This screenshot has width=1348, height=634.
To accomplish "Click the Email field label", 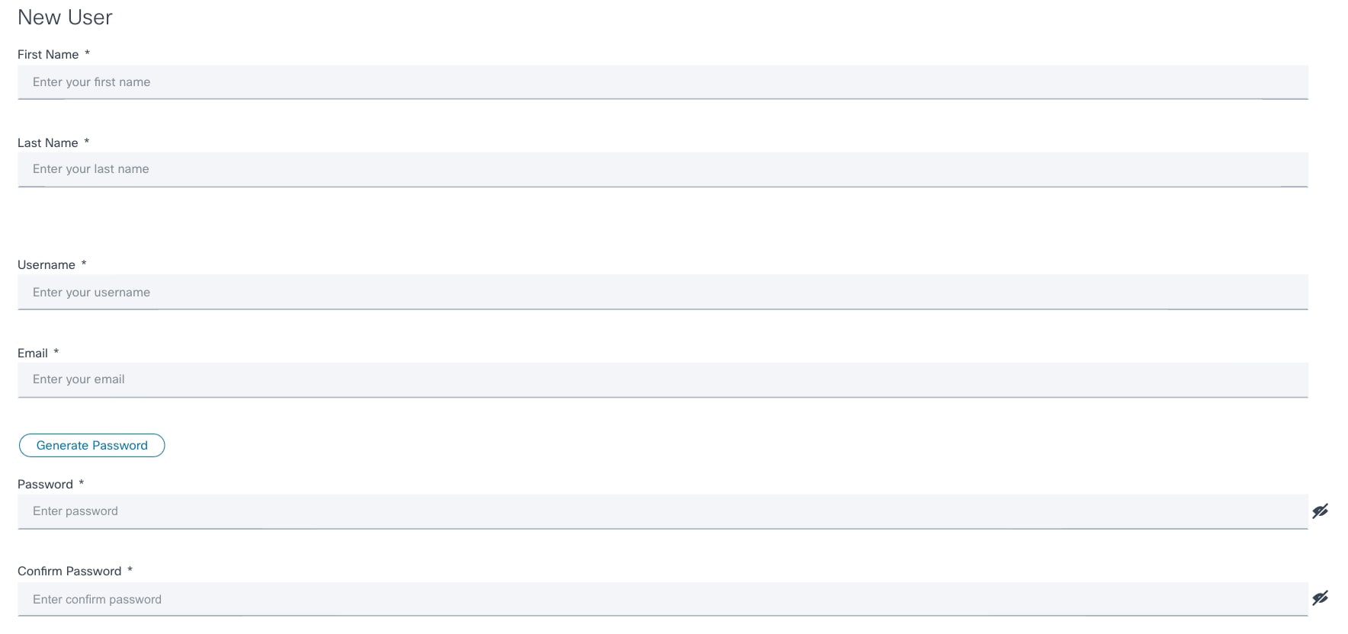I will (x=33, y=354).
